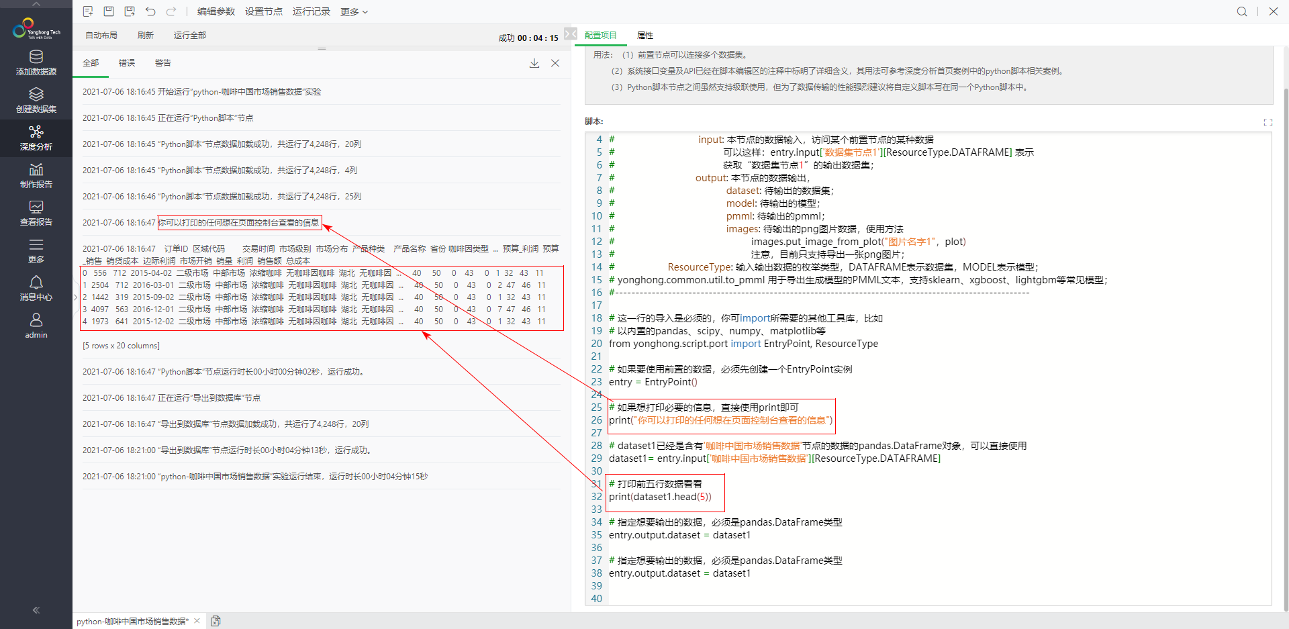Close the python-咖啡中国市场销售数据 bottom tab
This screenshot has height=629, width=1289.
click(197, 621)
